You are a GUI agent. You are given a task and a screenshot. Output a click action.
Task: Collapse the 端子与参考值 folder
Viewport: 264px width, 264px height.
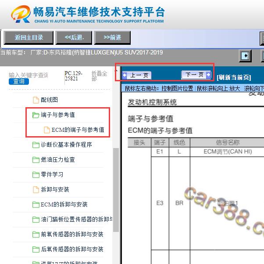point(58,115)
